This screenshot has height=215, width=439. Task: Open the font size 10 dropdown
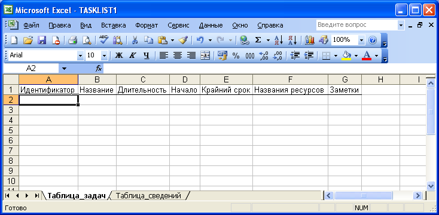tap(104, 56)
